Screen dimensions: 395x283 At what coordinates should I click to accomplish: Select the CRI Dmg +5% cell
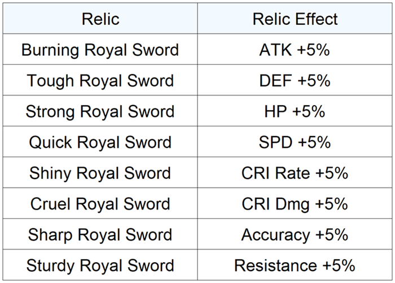click(x=295, y=203)
